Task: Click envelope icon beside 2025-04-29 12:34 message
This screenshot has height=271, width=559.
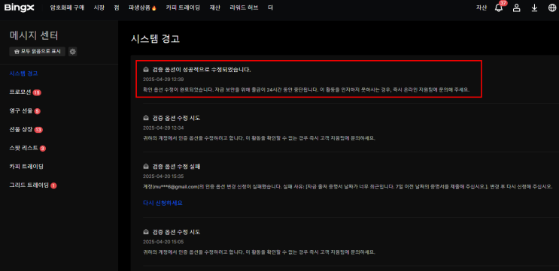Action: [x=145, y=118]
